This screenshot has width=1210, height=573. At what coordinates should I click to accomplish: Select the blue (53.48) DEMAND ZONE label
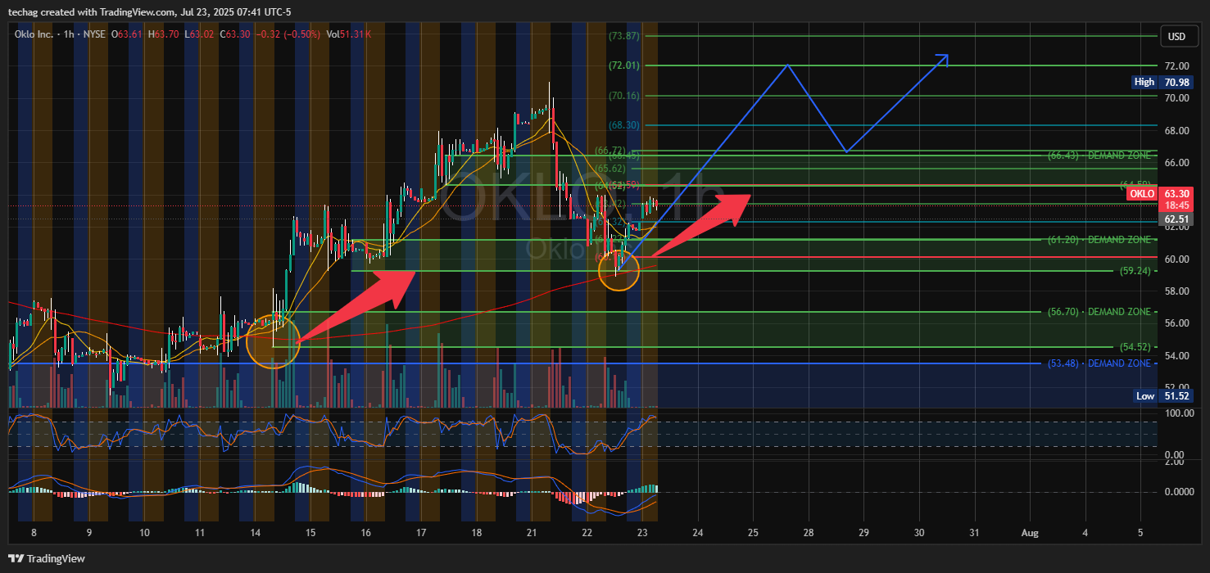(x=1101, y=363)
